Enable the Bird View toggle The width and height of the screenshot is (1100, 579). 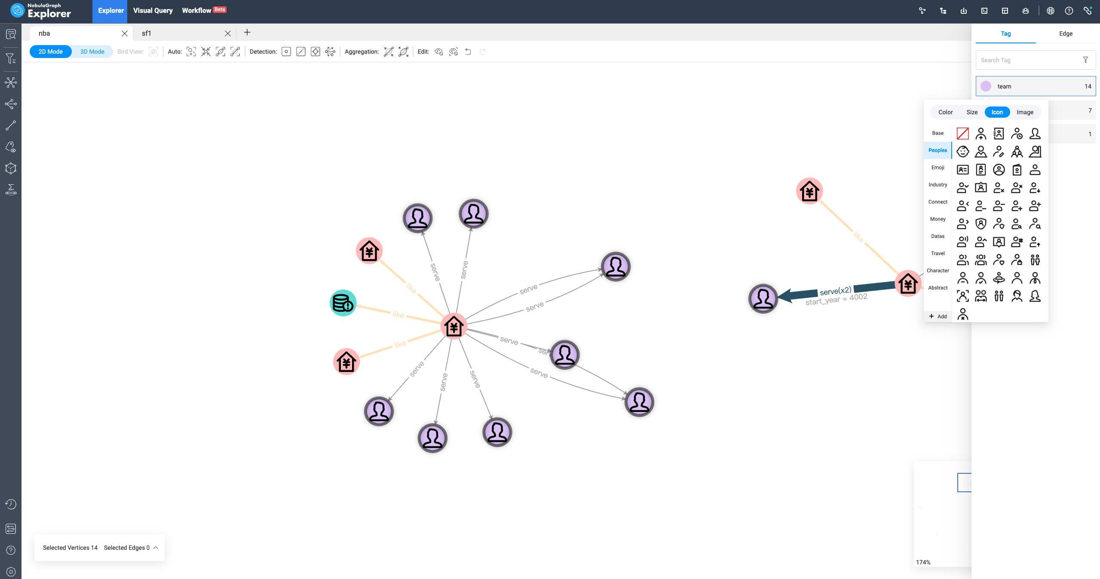[153, 51]
